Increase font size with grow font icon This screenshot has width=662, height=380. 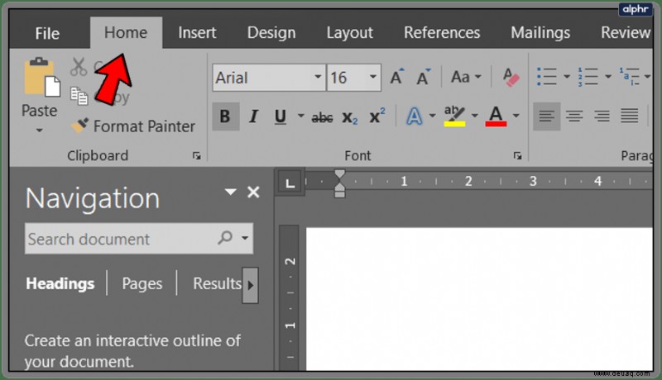tap(396, 77)
